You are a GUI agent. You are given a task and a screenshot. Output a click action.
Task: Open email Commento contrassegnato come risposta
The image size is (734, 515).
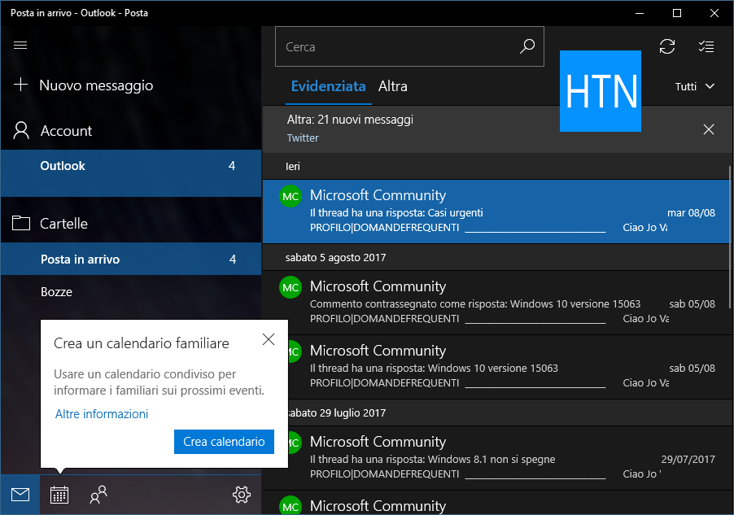(x=496, y=303)
